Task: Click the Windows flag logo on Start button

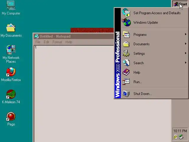Action: click(x=176, y=4)
